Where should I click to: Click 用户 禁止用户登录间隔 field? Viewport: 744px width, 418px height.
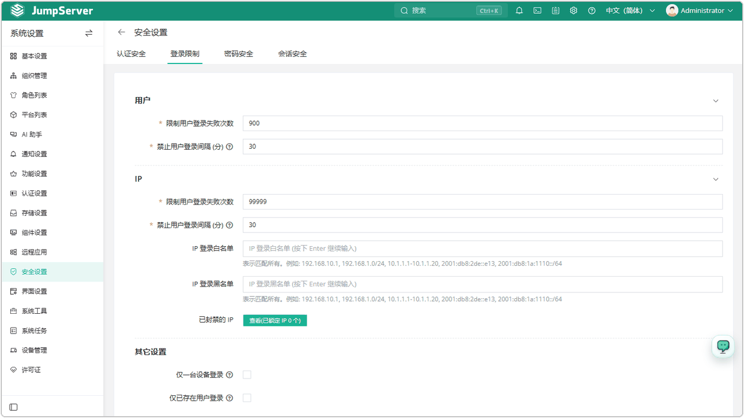(482, 147)
